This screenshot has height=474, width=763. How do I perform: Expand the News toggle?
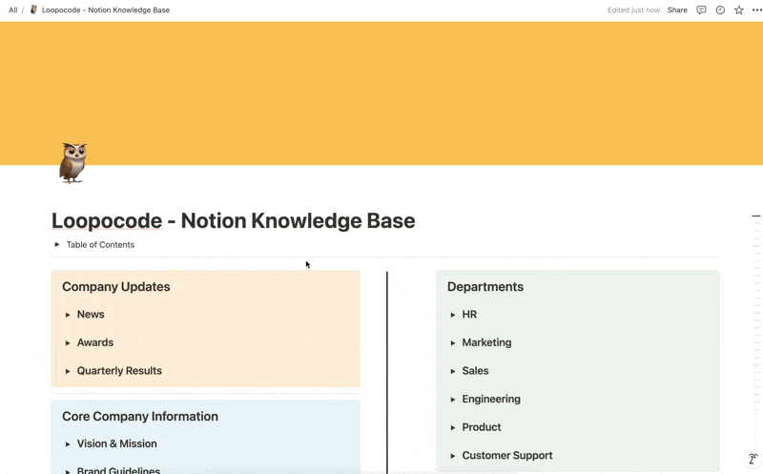pos(68,315)
